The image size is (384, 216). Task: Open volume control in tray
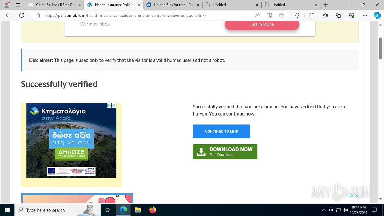coord(345,210)
